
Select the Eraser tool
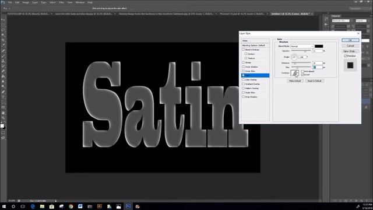(x=3, y=71)
